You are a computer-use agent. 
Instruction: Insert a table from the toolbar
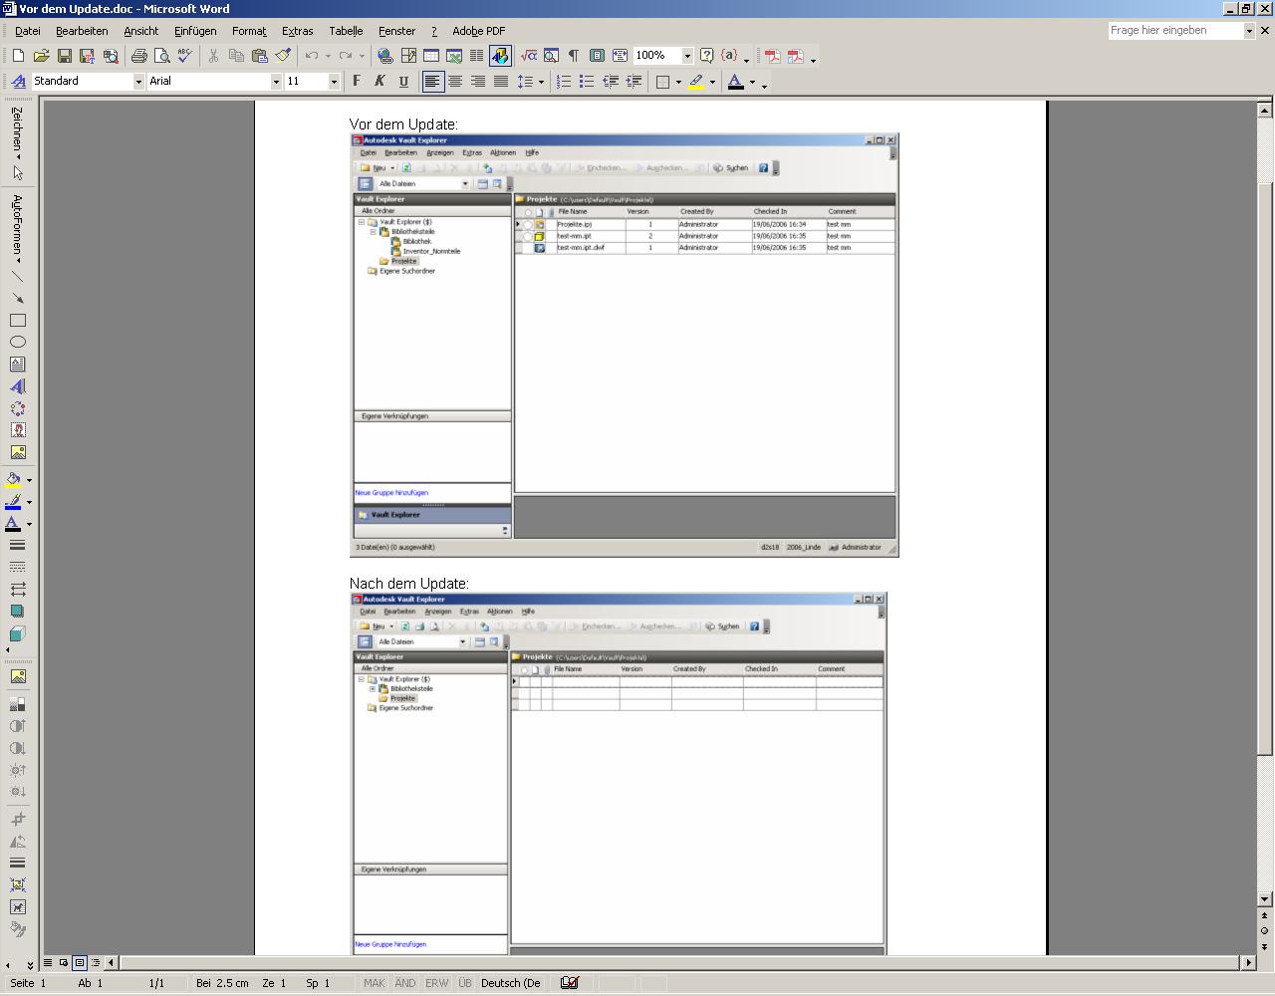click(x=430, y=56)
